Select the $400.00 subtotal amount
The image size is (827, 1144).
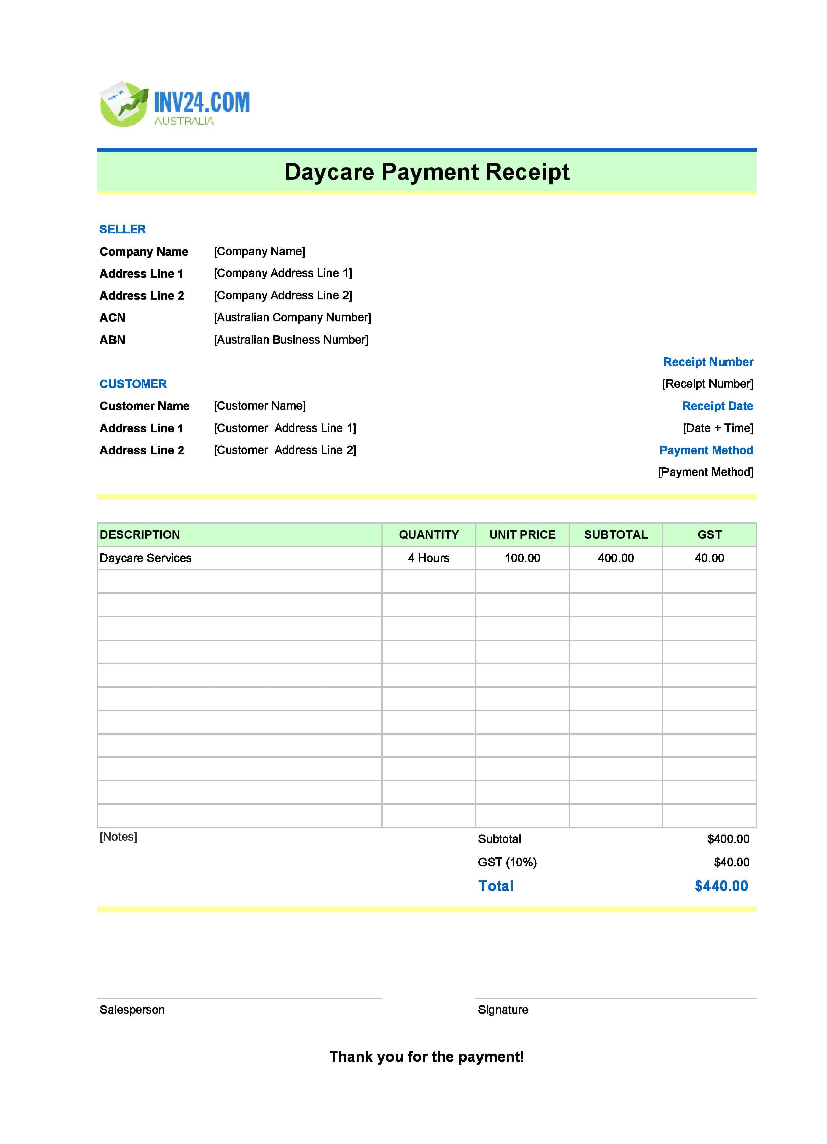click(728, 839)
